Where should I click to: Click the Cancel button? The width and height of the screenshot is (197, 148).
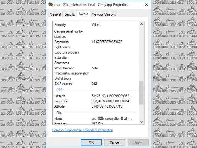click(x=115, y=142)
